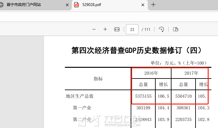Click the 5375155 value cell
The height and width of the screenshot is (128, 218).
point(143,96)
